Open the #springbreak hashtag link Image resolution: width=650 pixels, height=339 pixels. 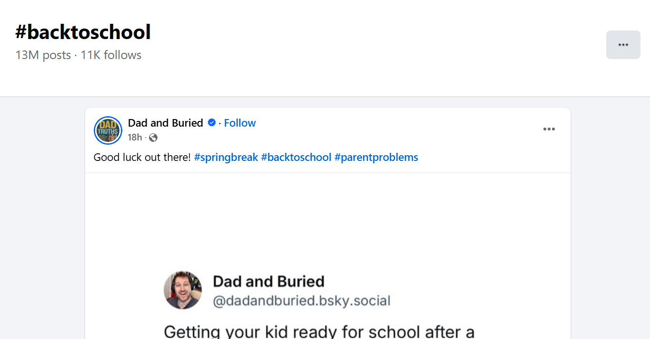click(226, 157)
